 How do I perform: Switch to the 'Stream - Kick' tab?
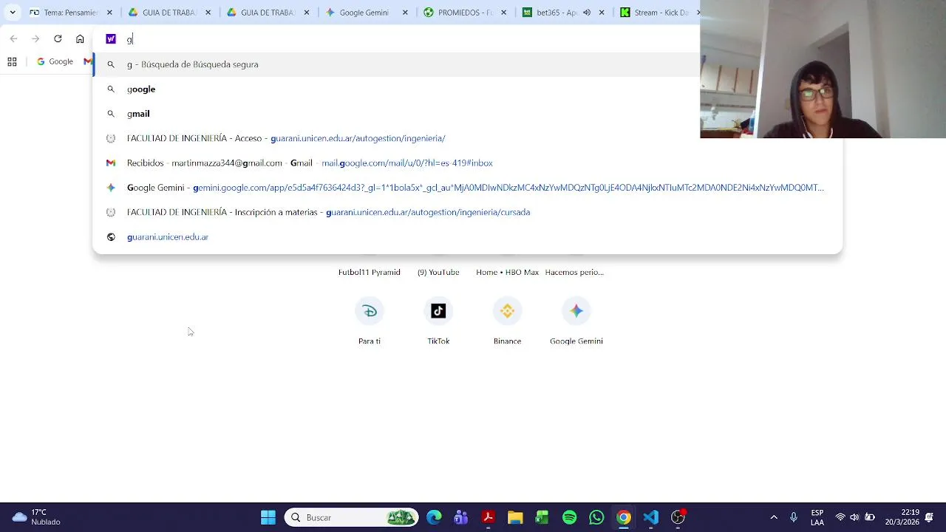[654, 13]
